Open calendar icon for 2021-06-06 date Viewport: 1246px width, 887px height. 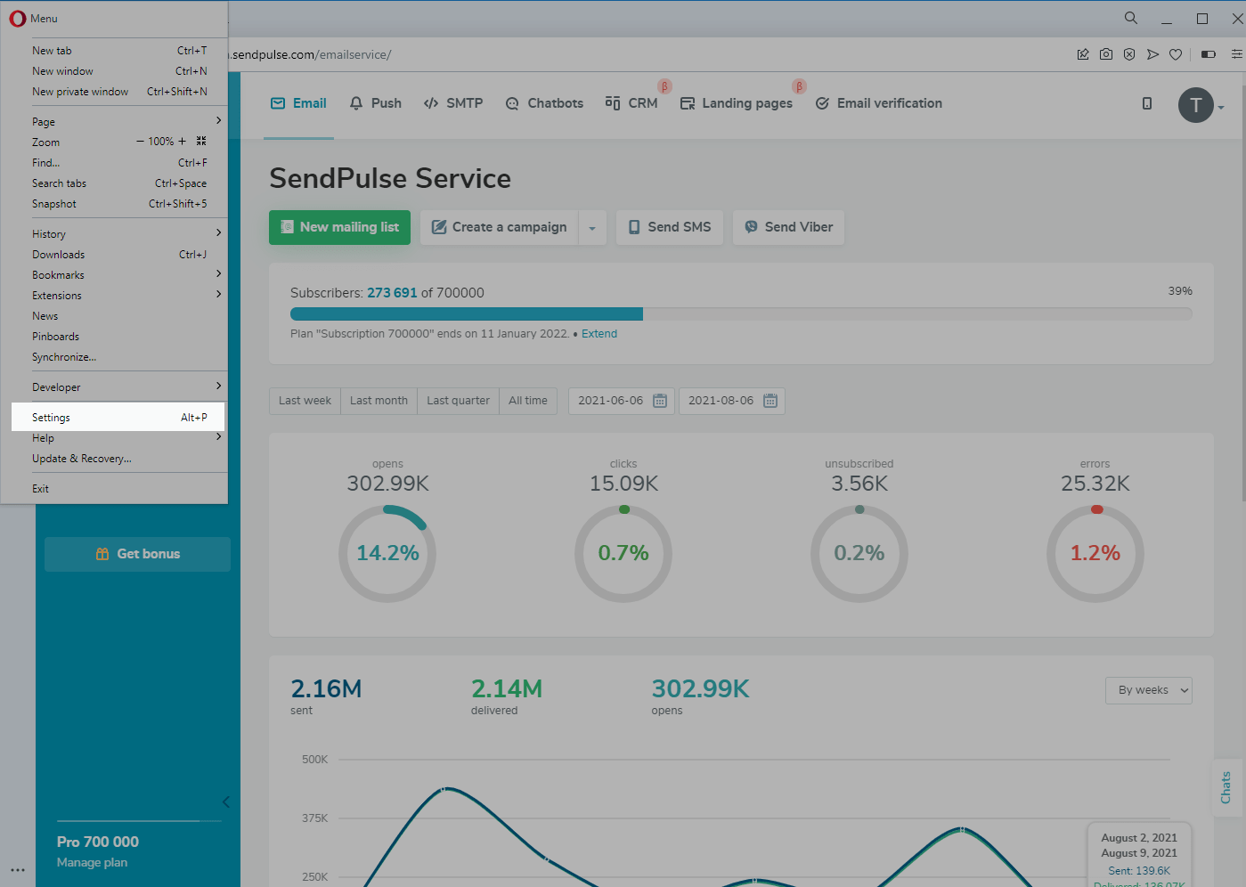click(x=660, y=401)
